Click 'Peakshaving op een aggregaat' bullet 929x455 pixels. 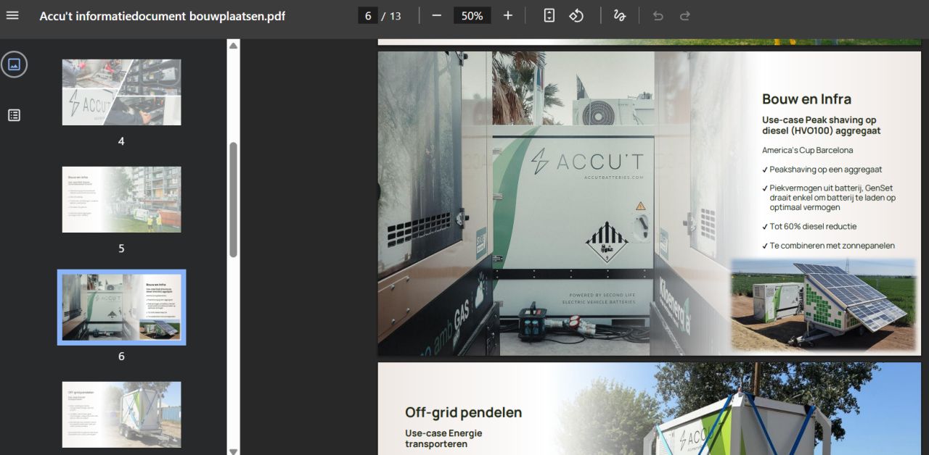(822, 169)
